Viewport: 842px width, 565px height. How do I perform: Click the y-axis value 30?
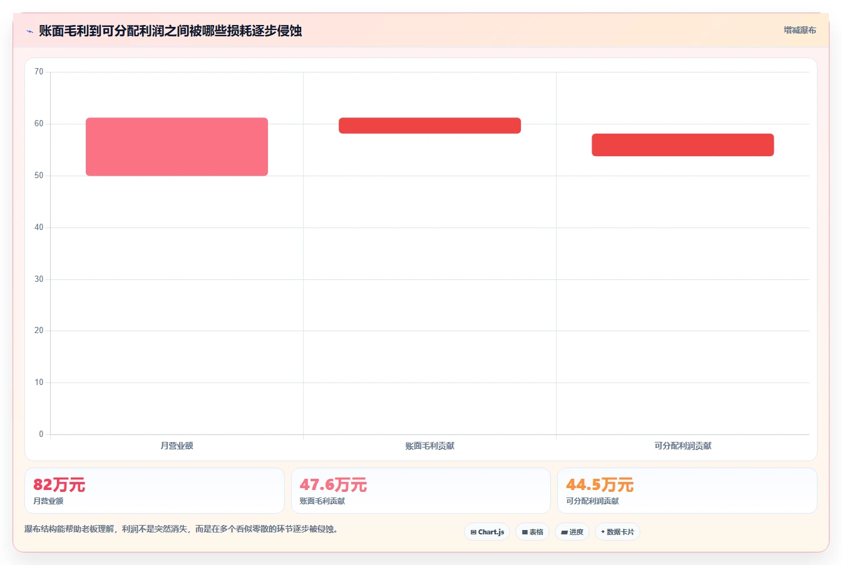click(39, 279)
